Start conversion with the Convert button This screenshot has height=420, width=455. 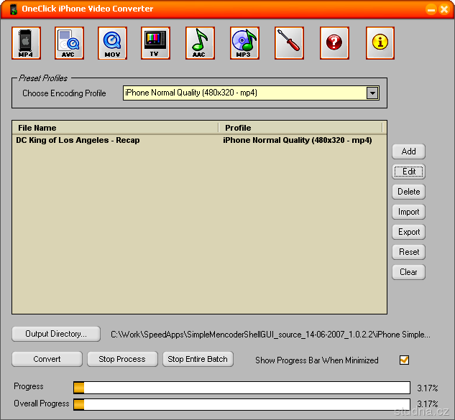click(47, 359)
